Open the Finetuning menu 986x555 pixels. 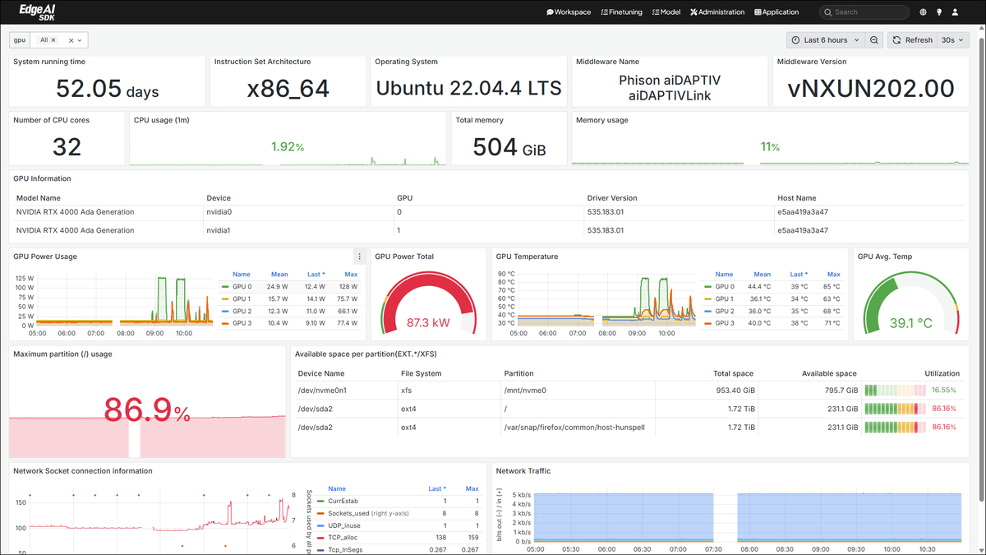pyautogui.click(x=621, y=12)
